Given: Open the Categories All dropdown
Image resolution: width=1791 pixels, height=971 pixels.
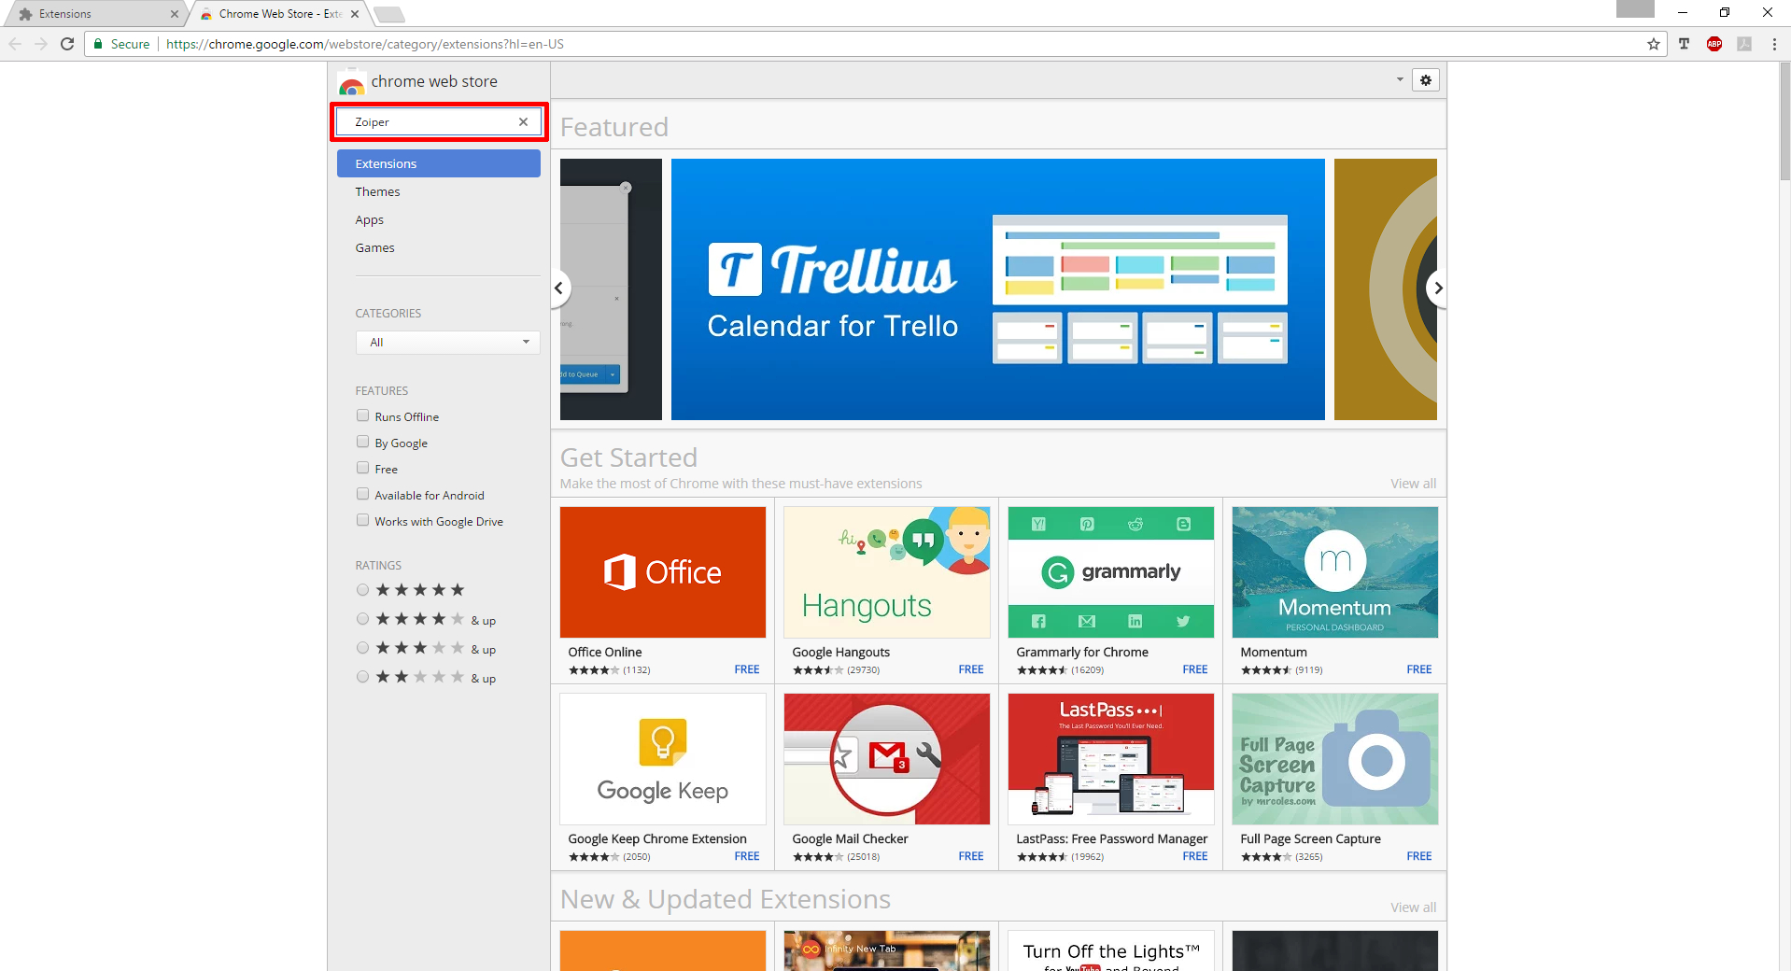Looking at the screenshot, I should pyautogui.click(x=447, y=343).
